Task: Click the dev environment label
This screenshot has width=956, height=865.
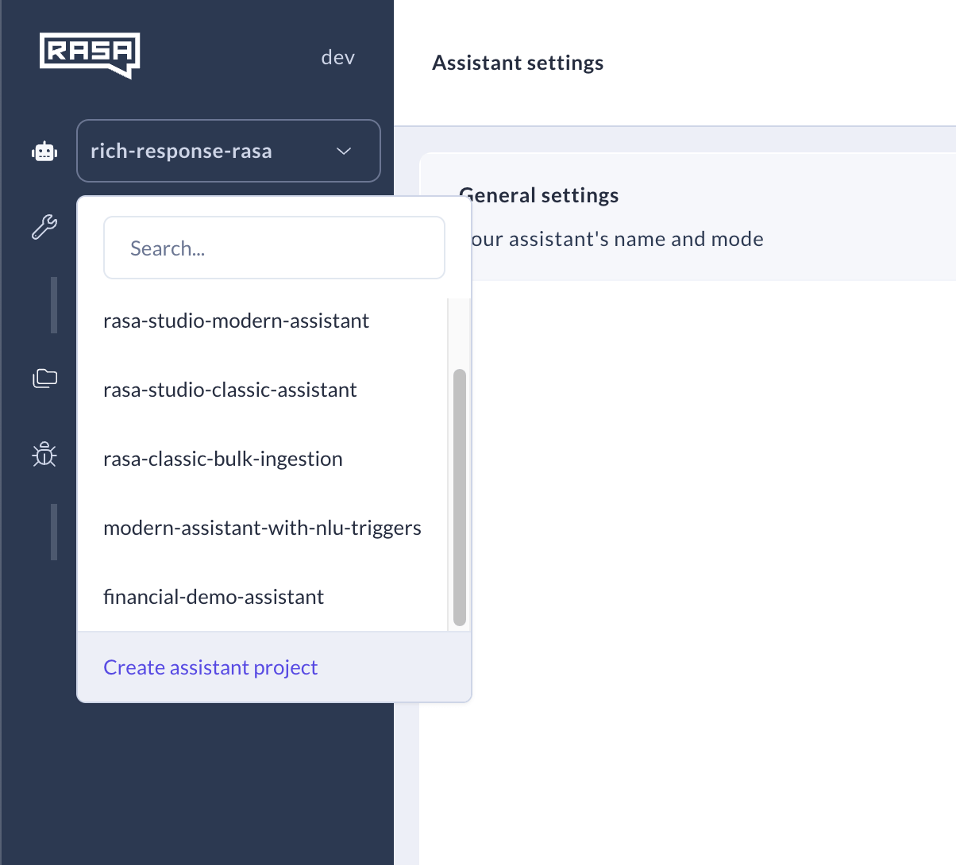Action: coord(338,57)
